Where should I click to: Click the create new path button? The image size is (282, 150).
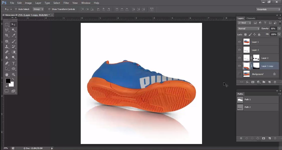269,138
